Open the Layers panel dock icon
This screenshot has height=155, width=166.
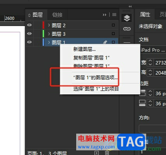coord(127,18)
